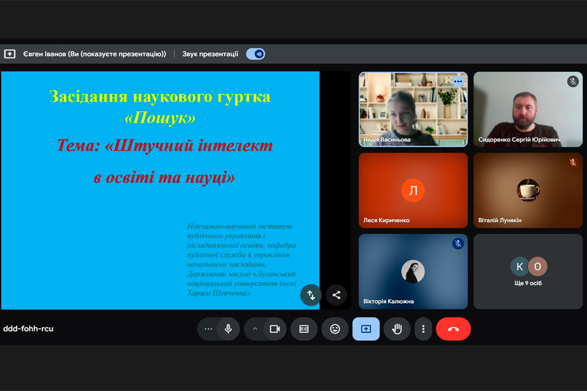The image size is (587, 391).
Task: Turn off the camera
Action: tap(275, 329)
